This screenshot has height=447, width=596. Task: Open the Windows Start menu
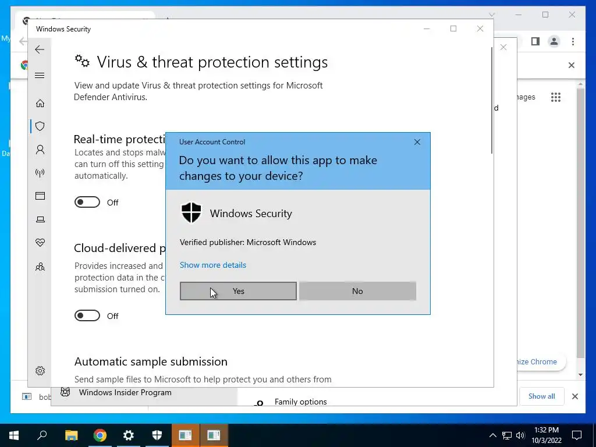point(14,435)
